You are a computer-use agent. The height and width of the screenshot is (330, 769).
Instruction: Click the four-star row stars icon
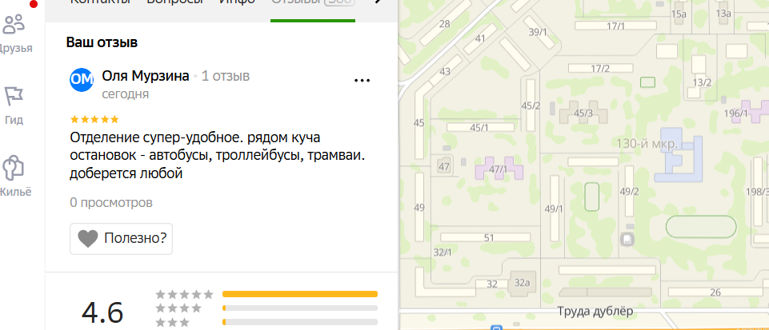coord(179,308)
